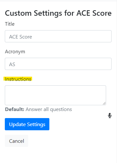Click the Custom Settings for ACE Score heading
The image size is (117, 163).
58,13
